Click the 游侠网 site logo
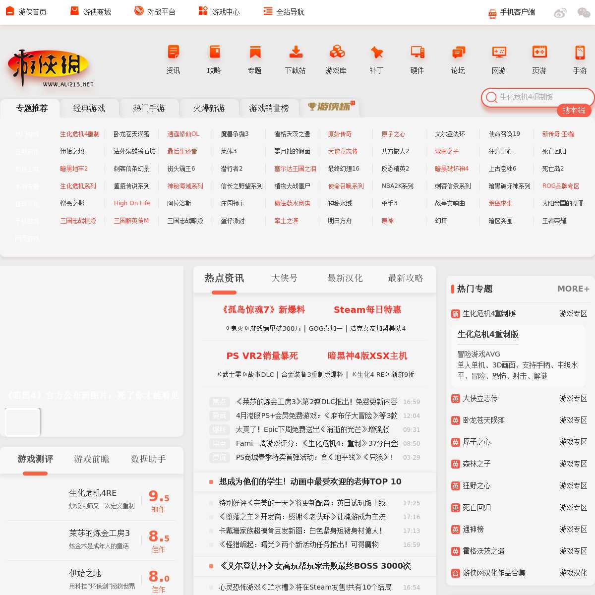 [50, 68]
